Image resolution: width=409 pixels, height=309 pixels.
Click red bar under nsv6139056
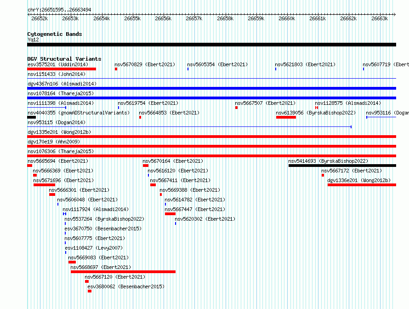click(286, 117)
